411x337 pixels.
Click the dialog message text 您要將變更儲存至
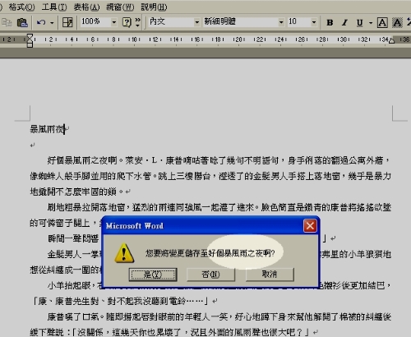pos(177,253)
